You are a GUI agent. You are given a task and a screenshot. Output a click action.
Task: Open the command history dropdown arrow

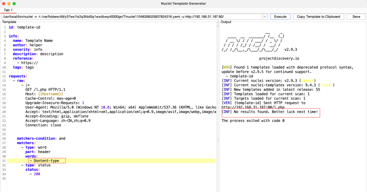264,17
